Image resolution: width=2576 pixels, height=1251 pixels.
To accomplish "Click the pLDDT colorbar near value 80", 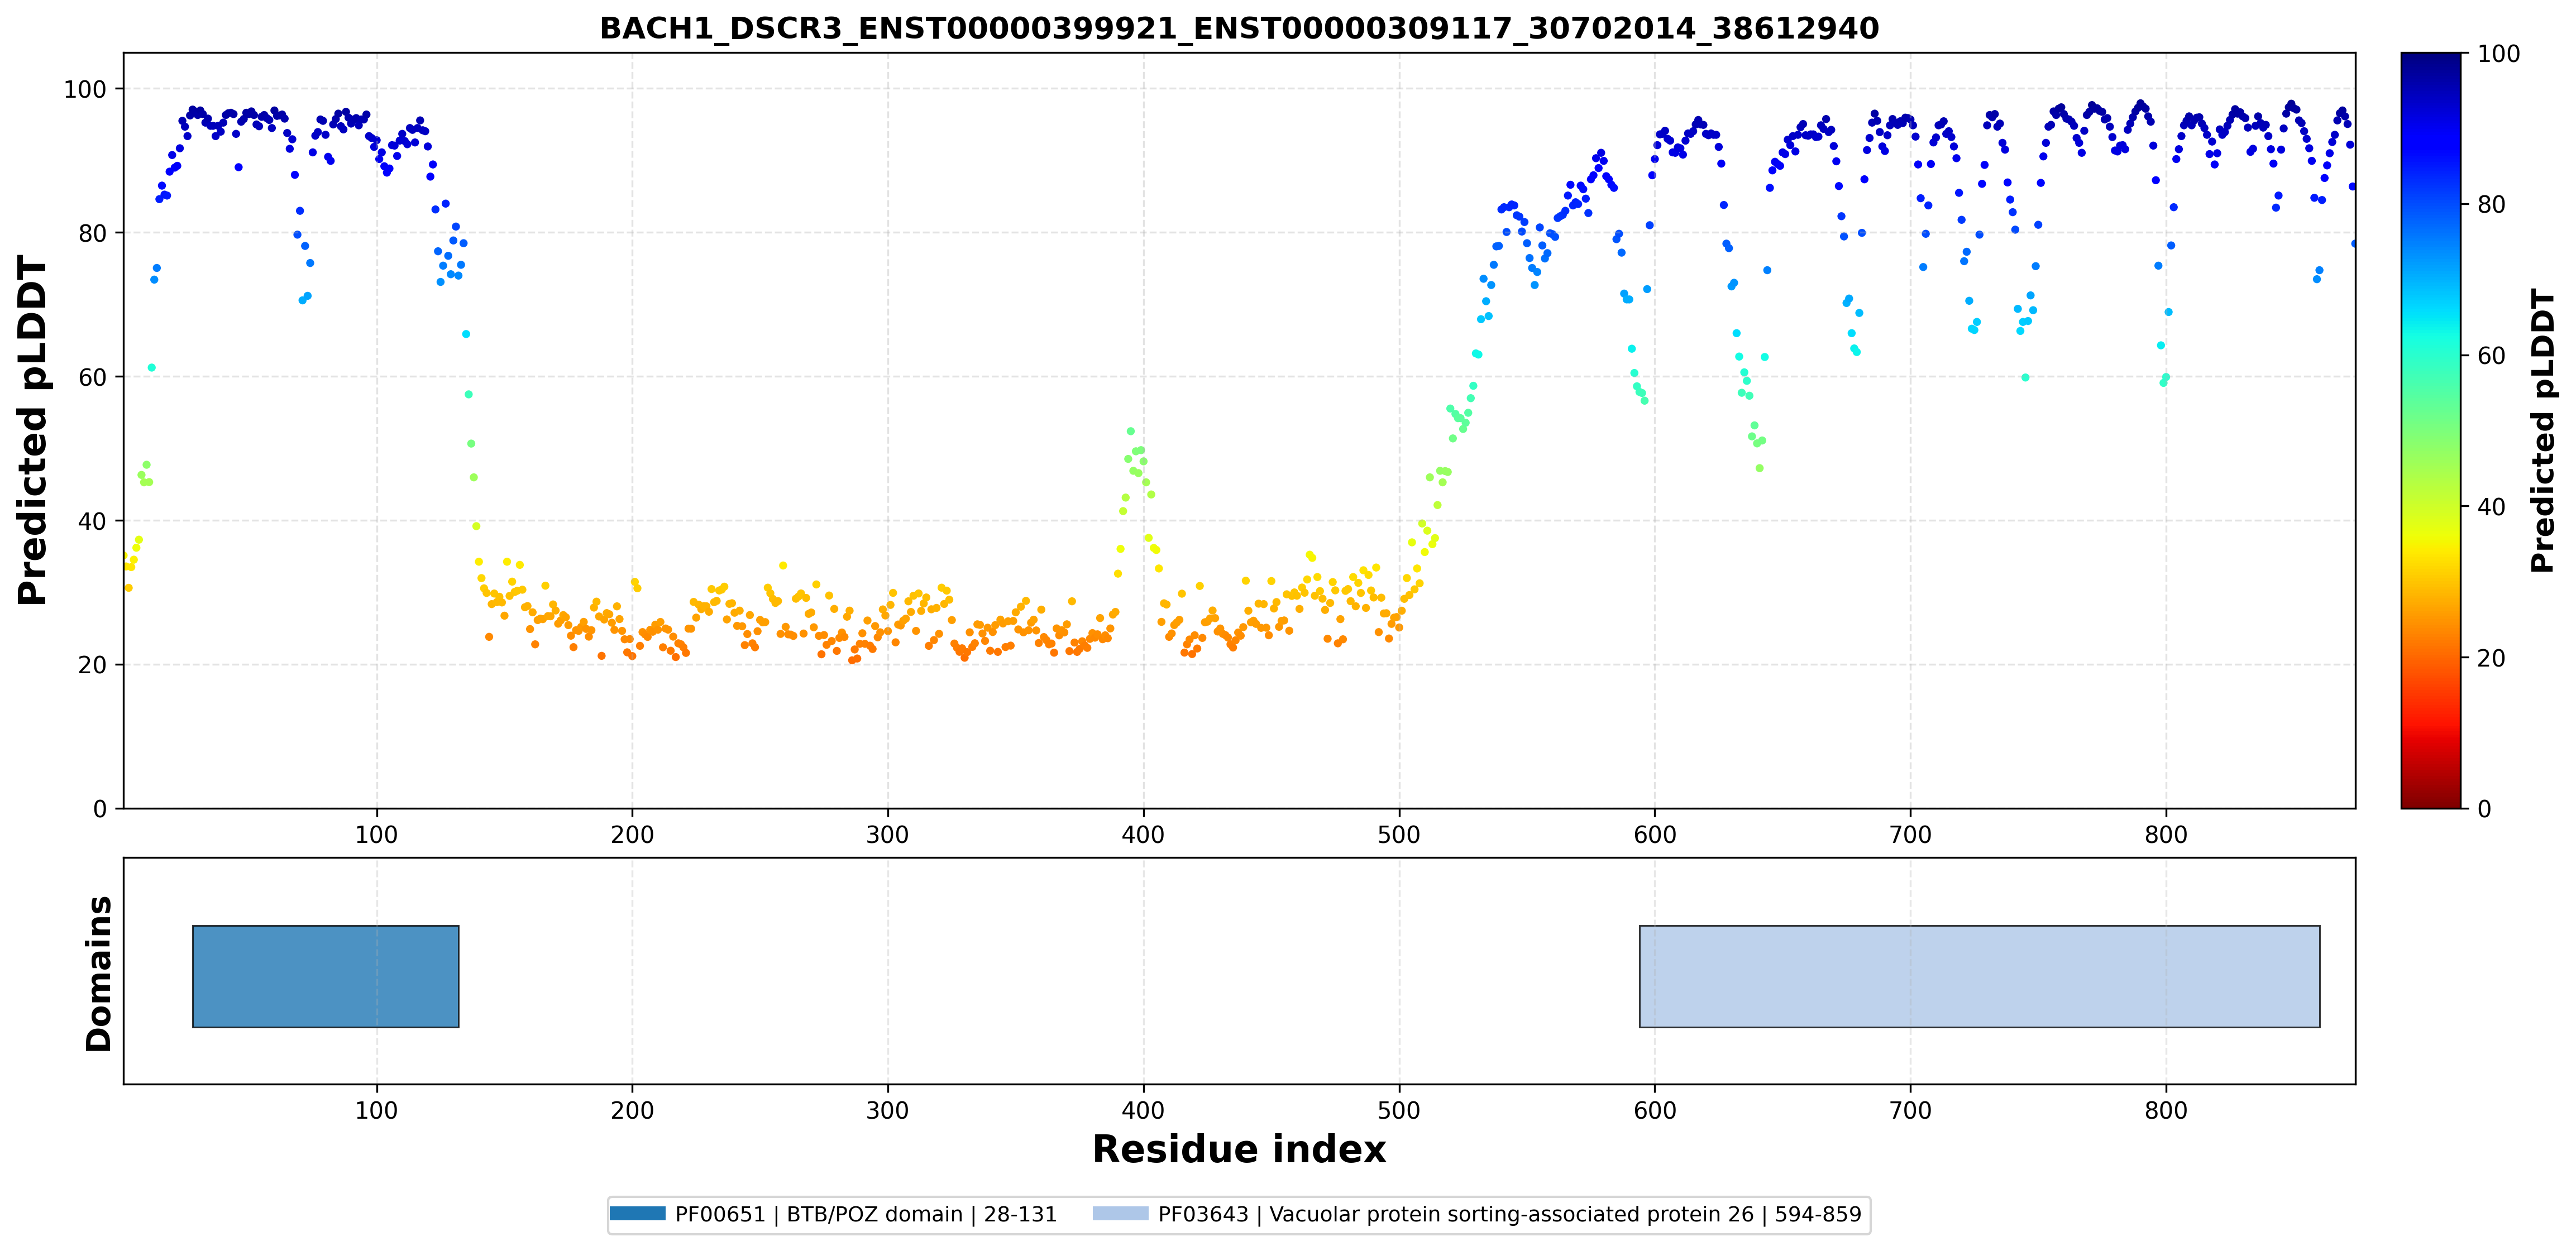I will pyautogui.click(x=2431, y=204).
